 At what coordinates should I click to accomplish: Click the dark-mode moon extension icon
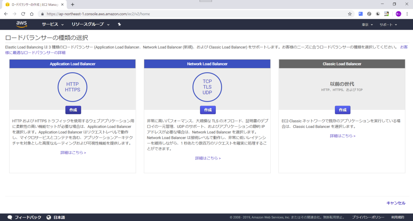point(378,14)
